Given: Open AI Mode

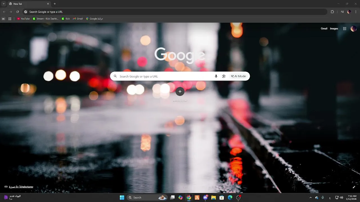Looking at the screenshot, I should tap(238, 76).
